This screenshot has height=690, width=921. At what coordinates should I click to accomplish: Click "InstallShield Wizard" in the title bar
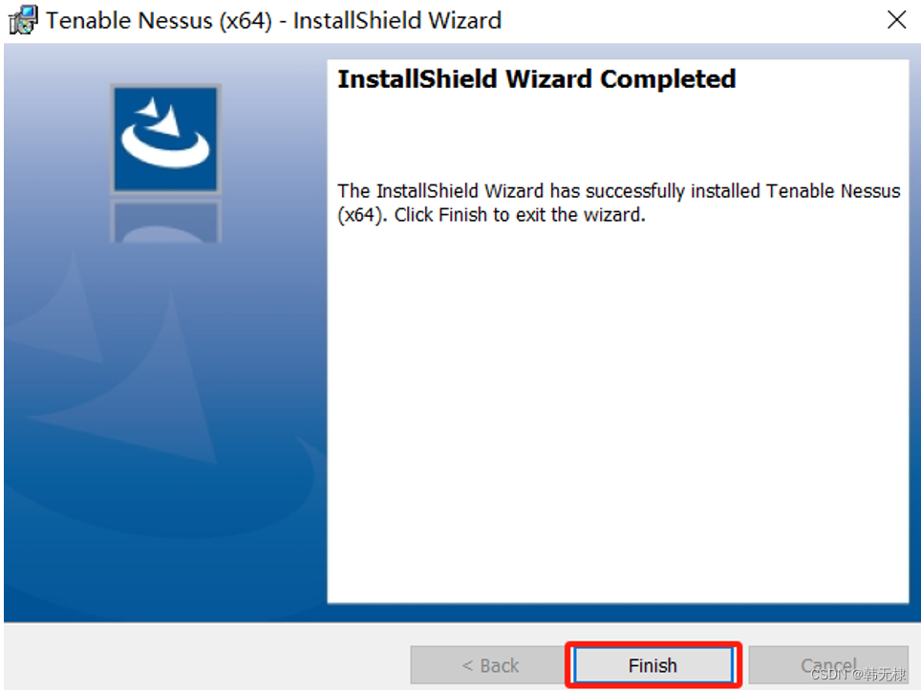(397, 21)
